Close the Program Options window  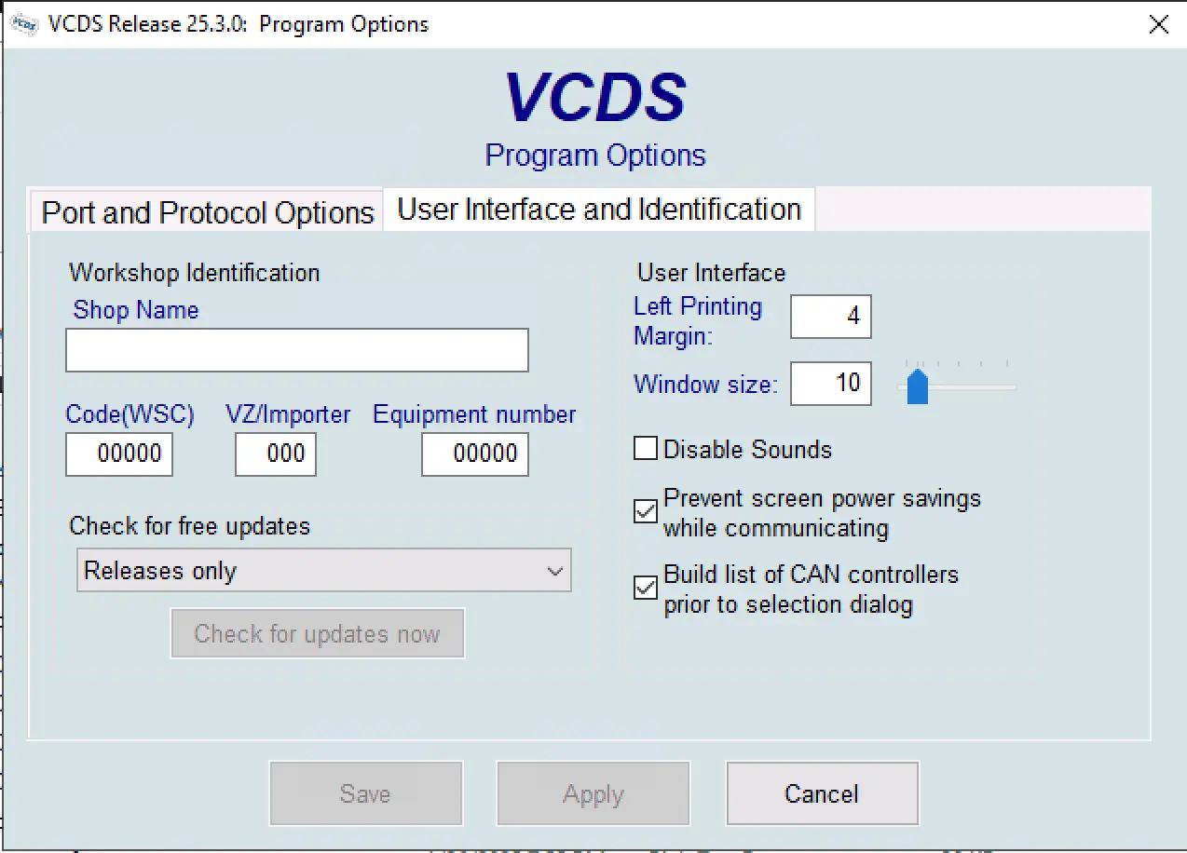(1158, 24)
